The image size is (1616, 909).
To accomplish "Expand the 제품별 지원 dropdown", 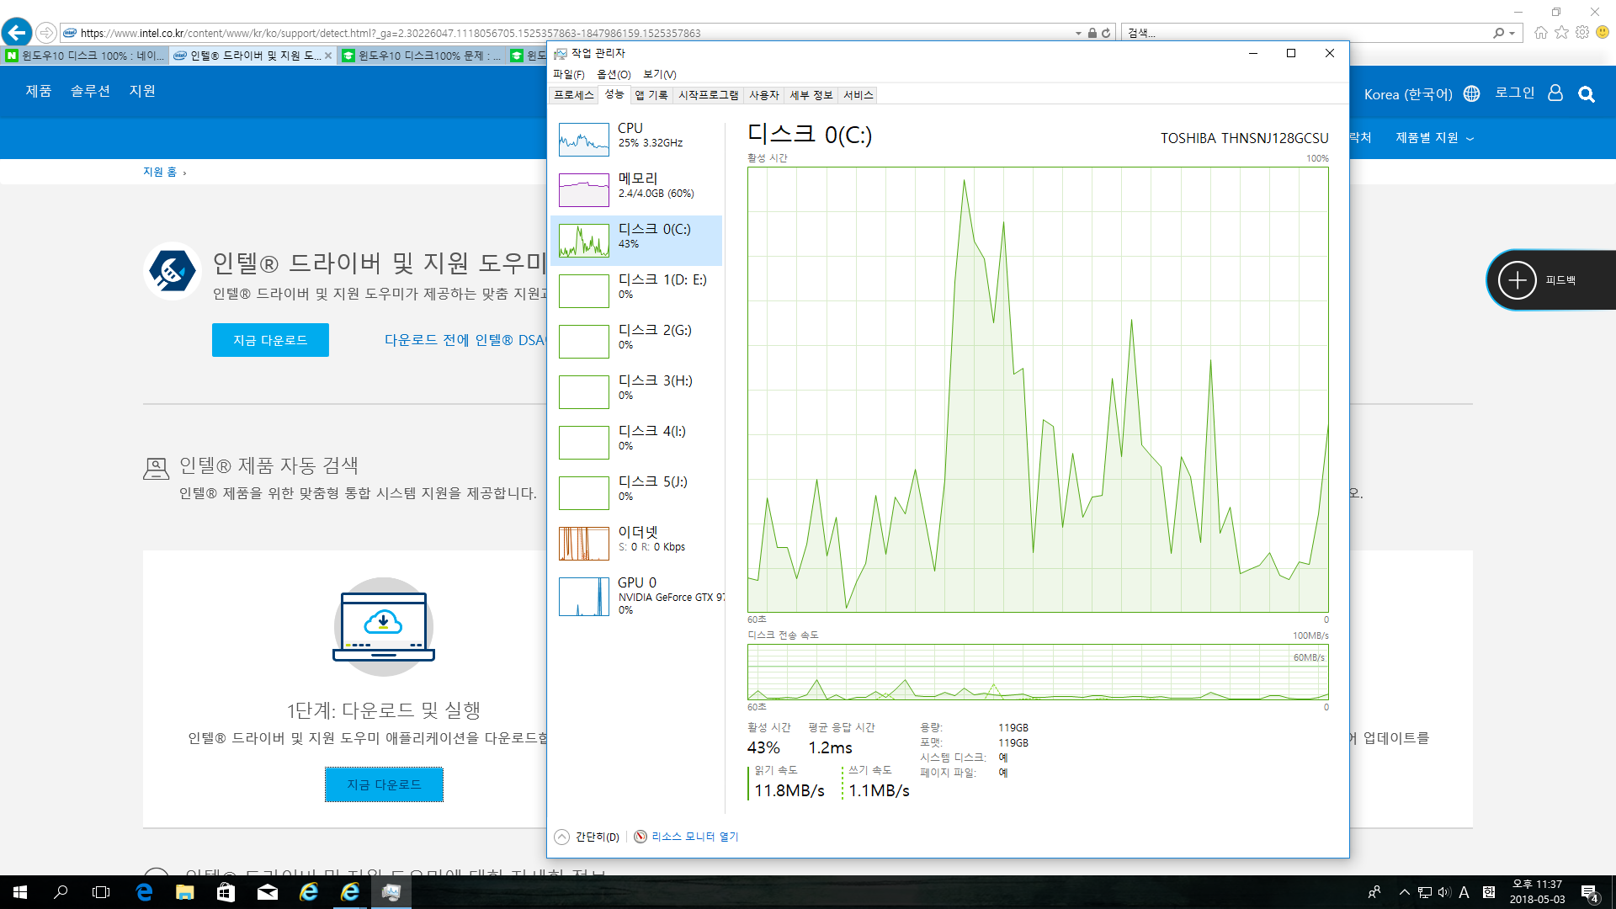I will pyautogui.click(x=1434, y=138).
